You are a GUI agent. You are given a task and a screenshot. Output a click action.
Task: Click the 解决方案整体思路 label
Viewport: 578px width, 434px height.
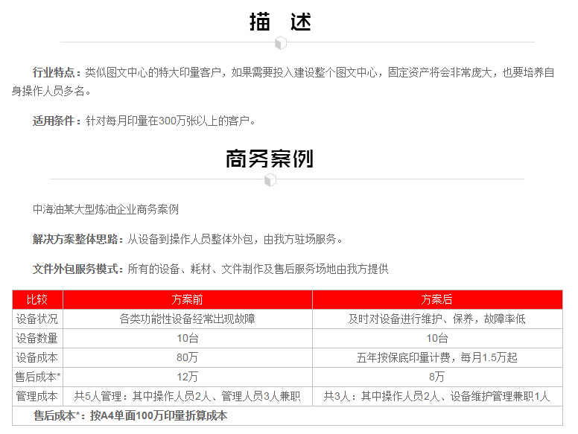(77, 239)
